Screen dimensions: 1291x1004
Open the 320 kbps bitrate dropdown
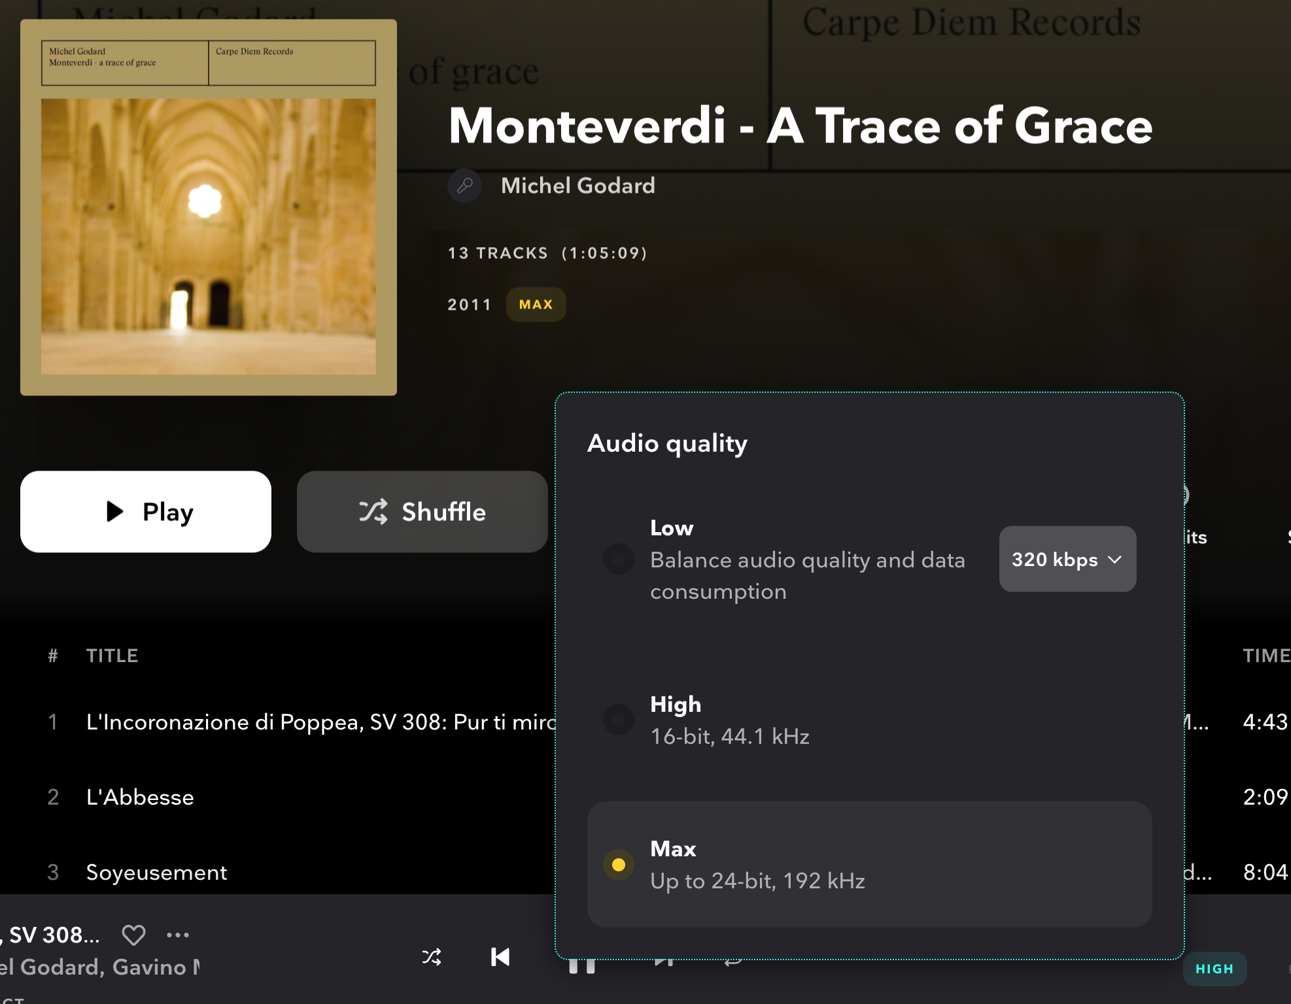pyautogui.click(x=1067, y=560)
